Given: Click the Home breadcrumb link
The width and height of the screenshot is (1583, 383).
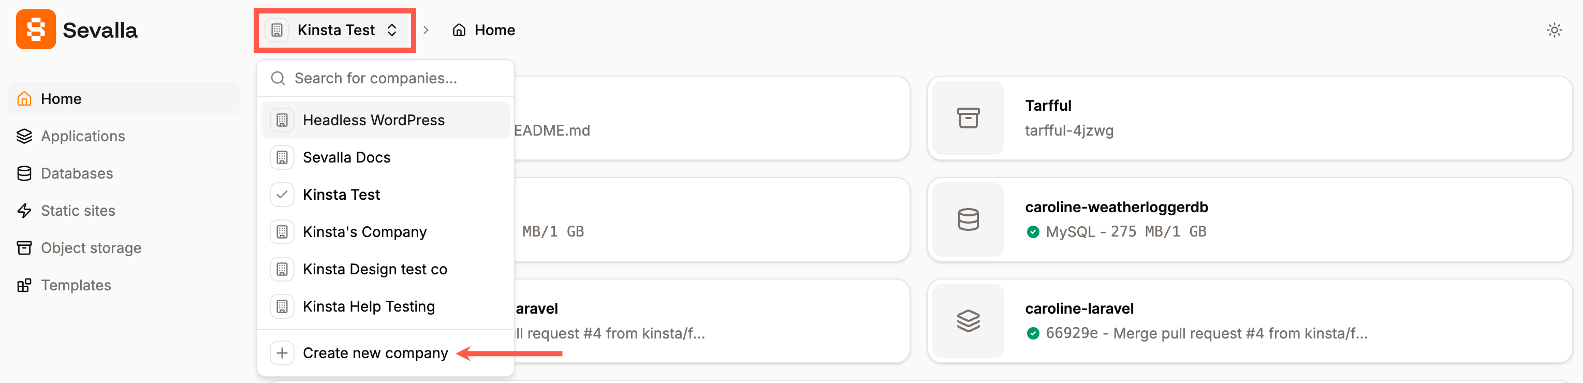Looking at the screenshot, I should (484, 30).
